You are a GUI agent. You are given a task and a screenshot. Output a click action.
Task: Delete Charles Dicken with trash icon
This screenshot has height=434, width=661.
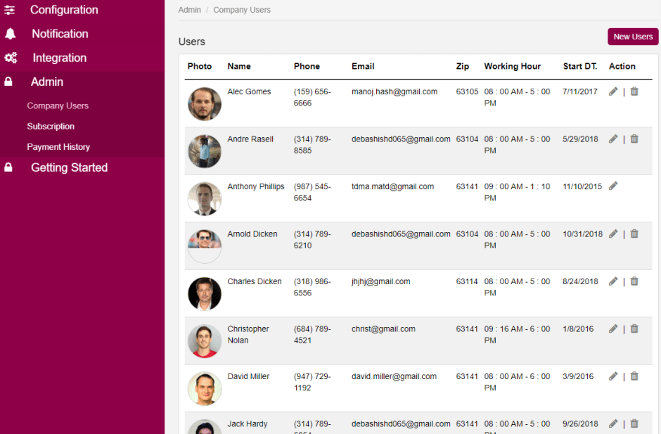[634, 281]
